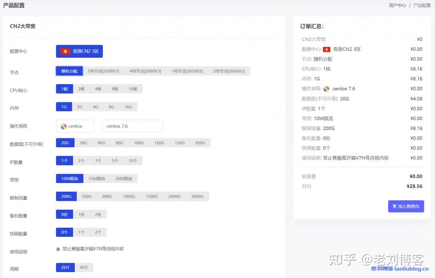The image size is (435, 278).
Task: Choose 2份 backup quantity
Action: [98, 214]
